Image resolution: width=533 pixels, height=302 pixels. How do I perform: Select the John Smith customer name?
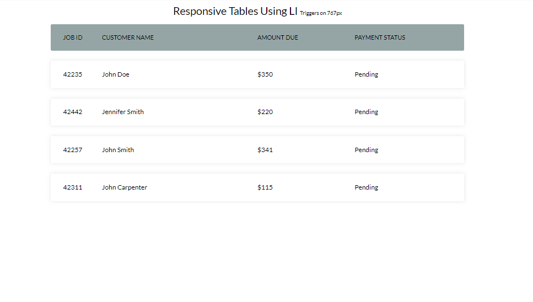point(118,150)
